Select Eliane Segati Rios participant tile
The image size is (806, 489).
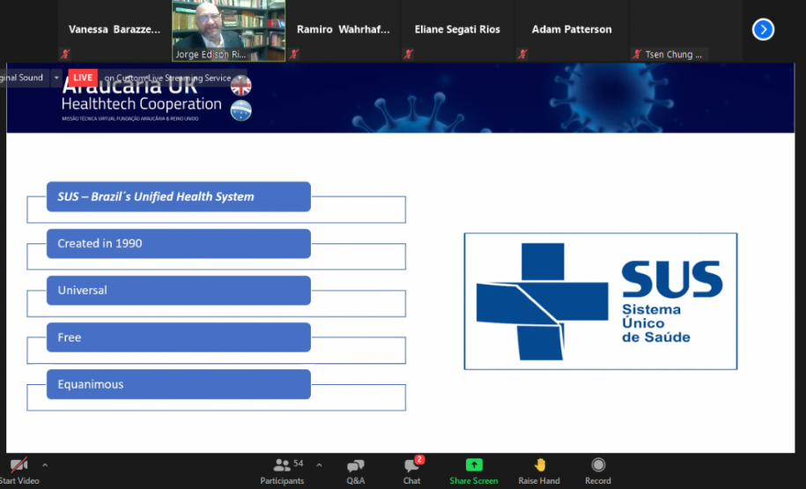pos(457,30)
